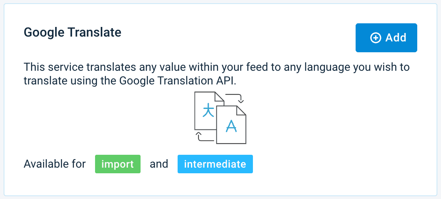
Task: Click the "Add" text label on the button
Action: click(x=396, y=38)
